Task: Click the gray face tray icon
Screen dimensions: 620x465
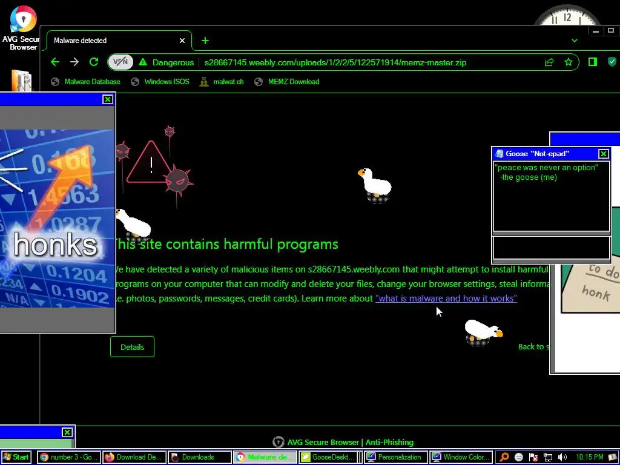Action: [x=519, y=457]
